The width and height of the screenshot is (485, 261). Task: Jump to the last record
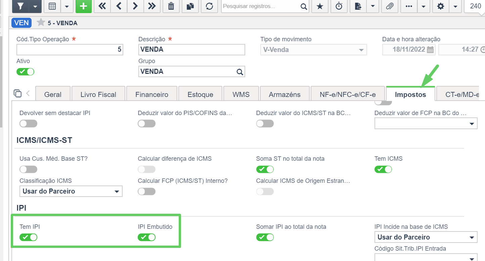(x=152, y=6)
